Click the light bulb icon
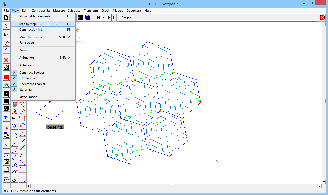This screenshot has height=195, width=328. pos(6,26)
